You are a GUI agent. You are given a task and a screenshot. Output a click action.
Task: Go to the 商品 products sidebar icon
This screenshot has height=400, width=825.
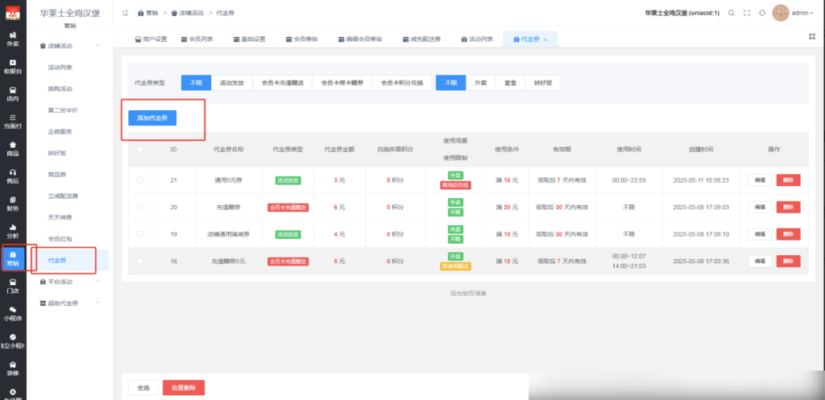click(13, 148)
